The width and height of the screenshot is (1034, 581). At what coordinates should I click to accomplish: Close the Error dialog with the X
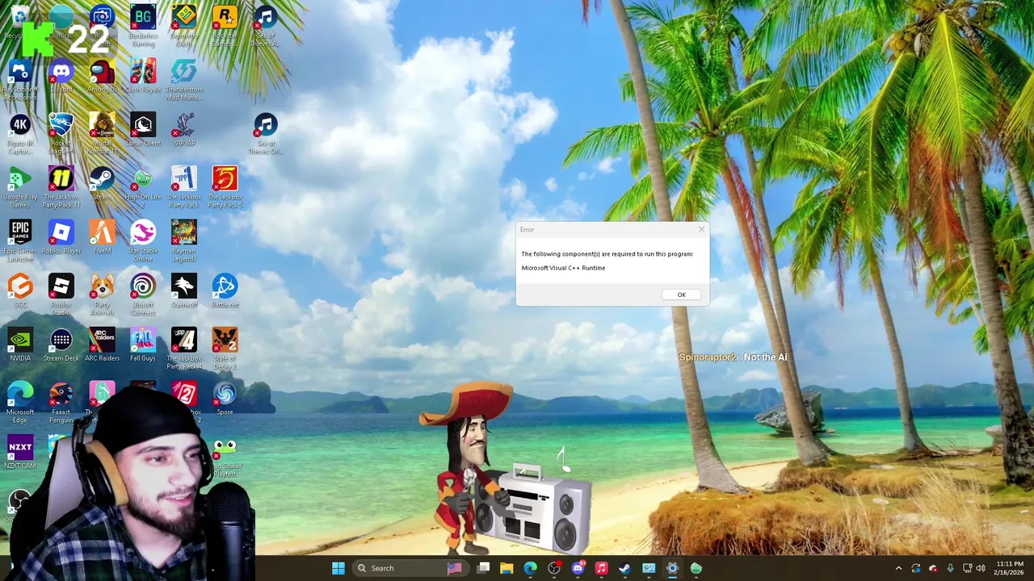point(701,229)
